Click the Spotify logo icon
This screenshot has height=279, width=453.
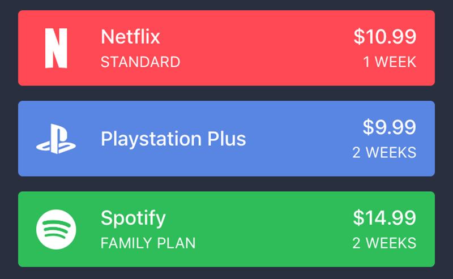tap(56, 229)
